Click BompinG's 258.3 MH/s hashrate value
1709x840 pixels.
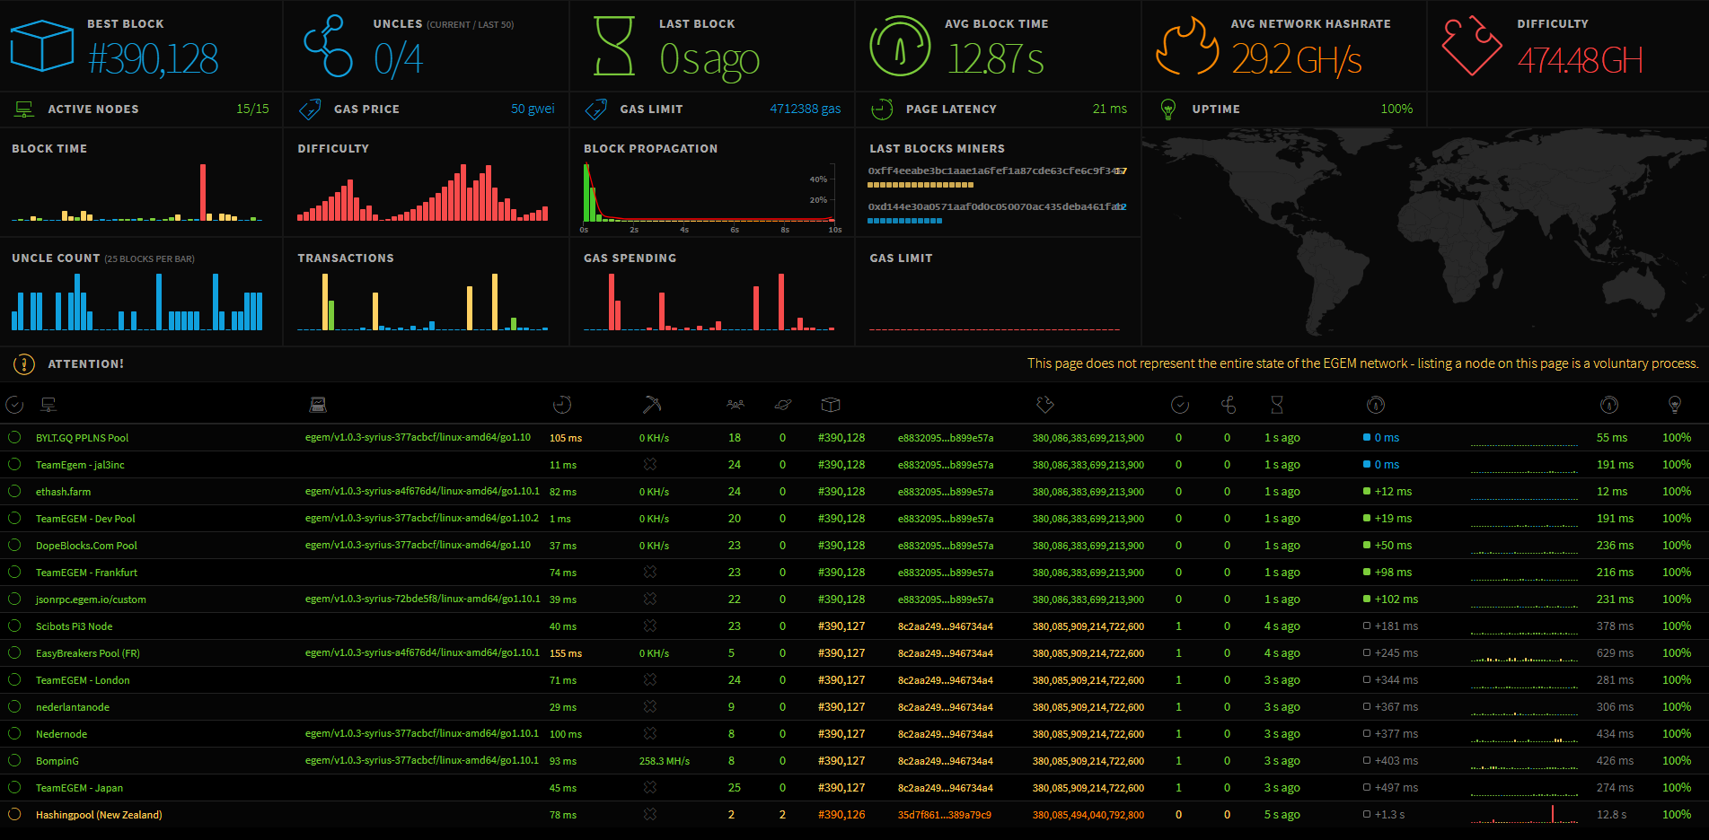click(x=665, y=761)
